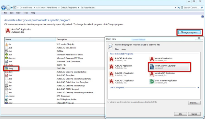Open the address bar history dropdown
This screenshot has height=119, width=205.
coord(175,8)
